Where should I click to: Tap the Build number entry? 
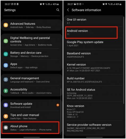pos(94,80)
